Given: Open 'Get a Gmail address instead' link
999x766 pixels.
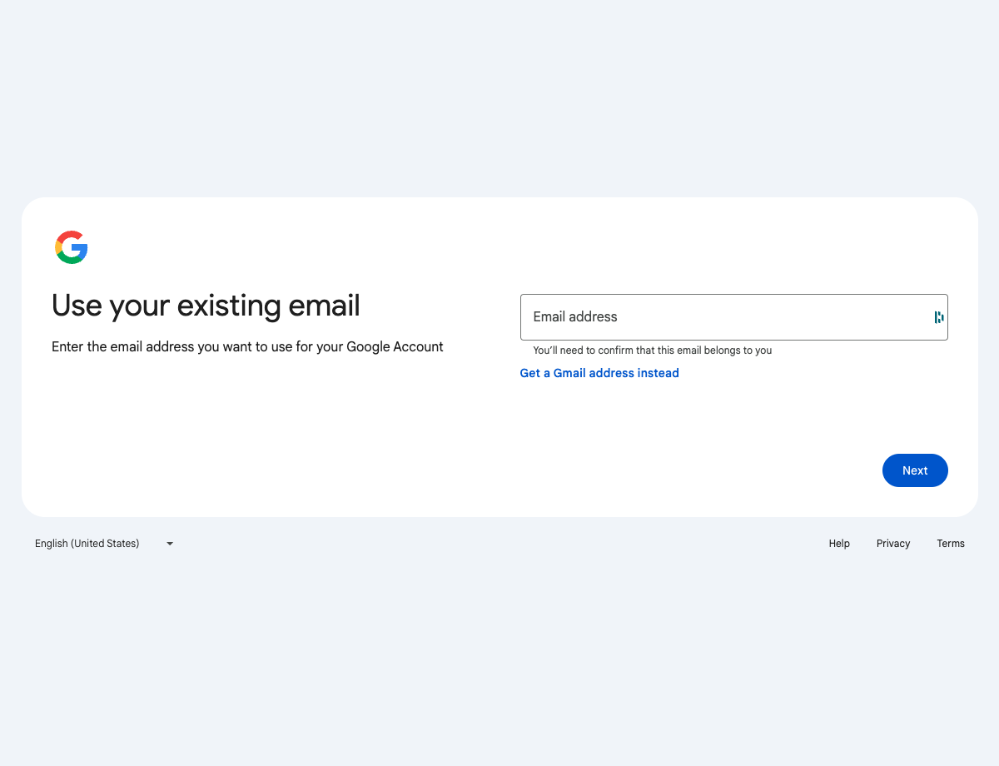Looking at the screenshot, I should [599, 373].
